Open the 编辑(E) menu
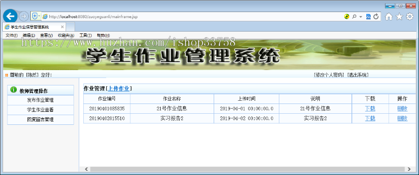The height and width of the screenshot is (175, 419). [x=29, y=35]
